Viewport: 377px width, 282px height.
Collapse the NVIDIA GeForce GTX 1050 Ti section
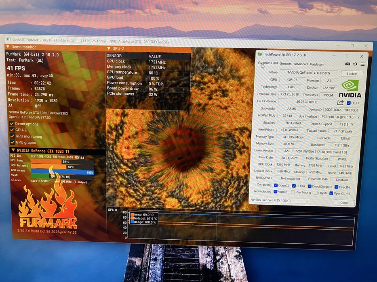13,150
